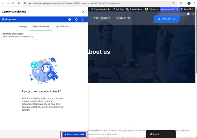This screenshot has width=197, height=138.
Task: Open the browser extensions puzzle icon
Action: (181, 3)
